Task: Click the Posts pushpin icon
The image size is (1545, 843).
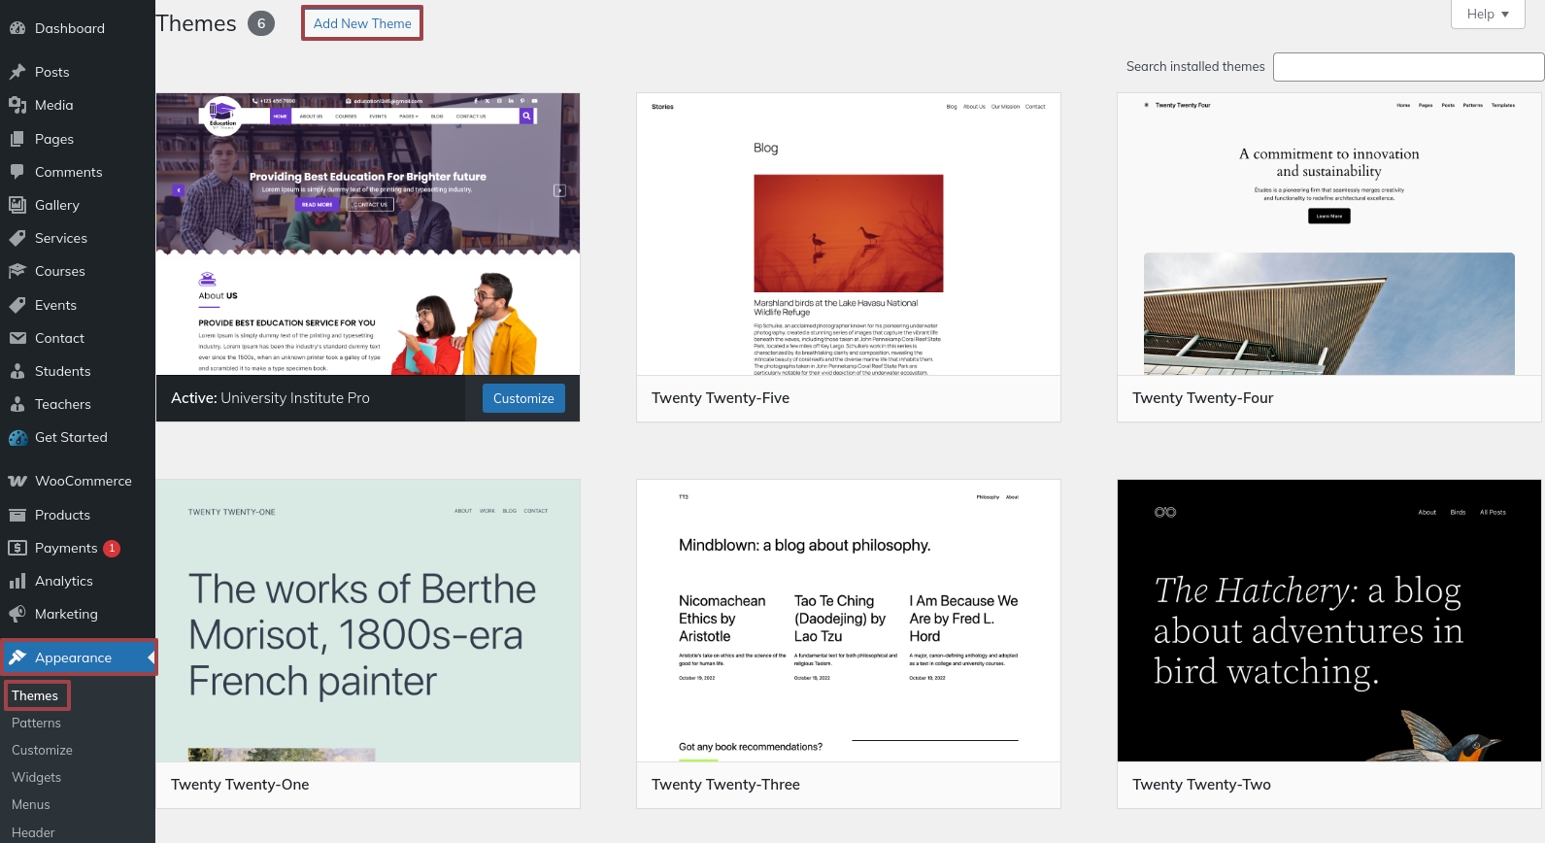Action: click(17, 72)
